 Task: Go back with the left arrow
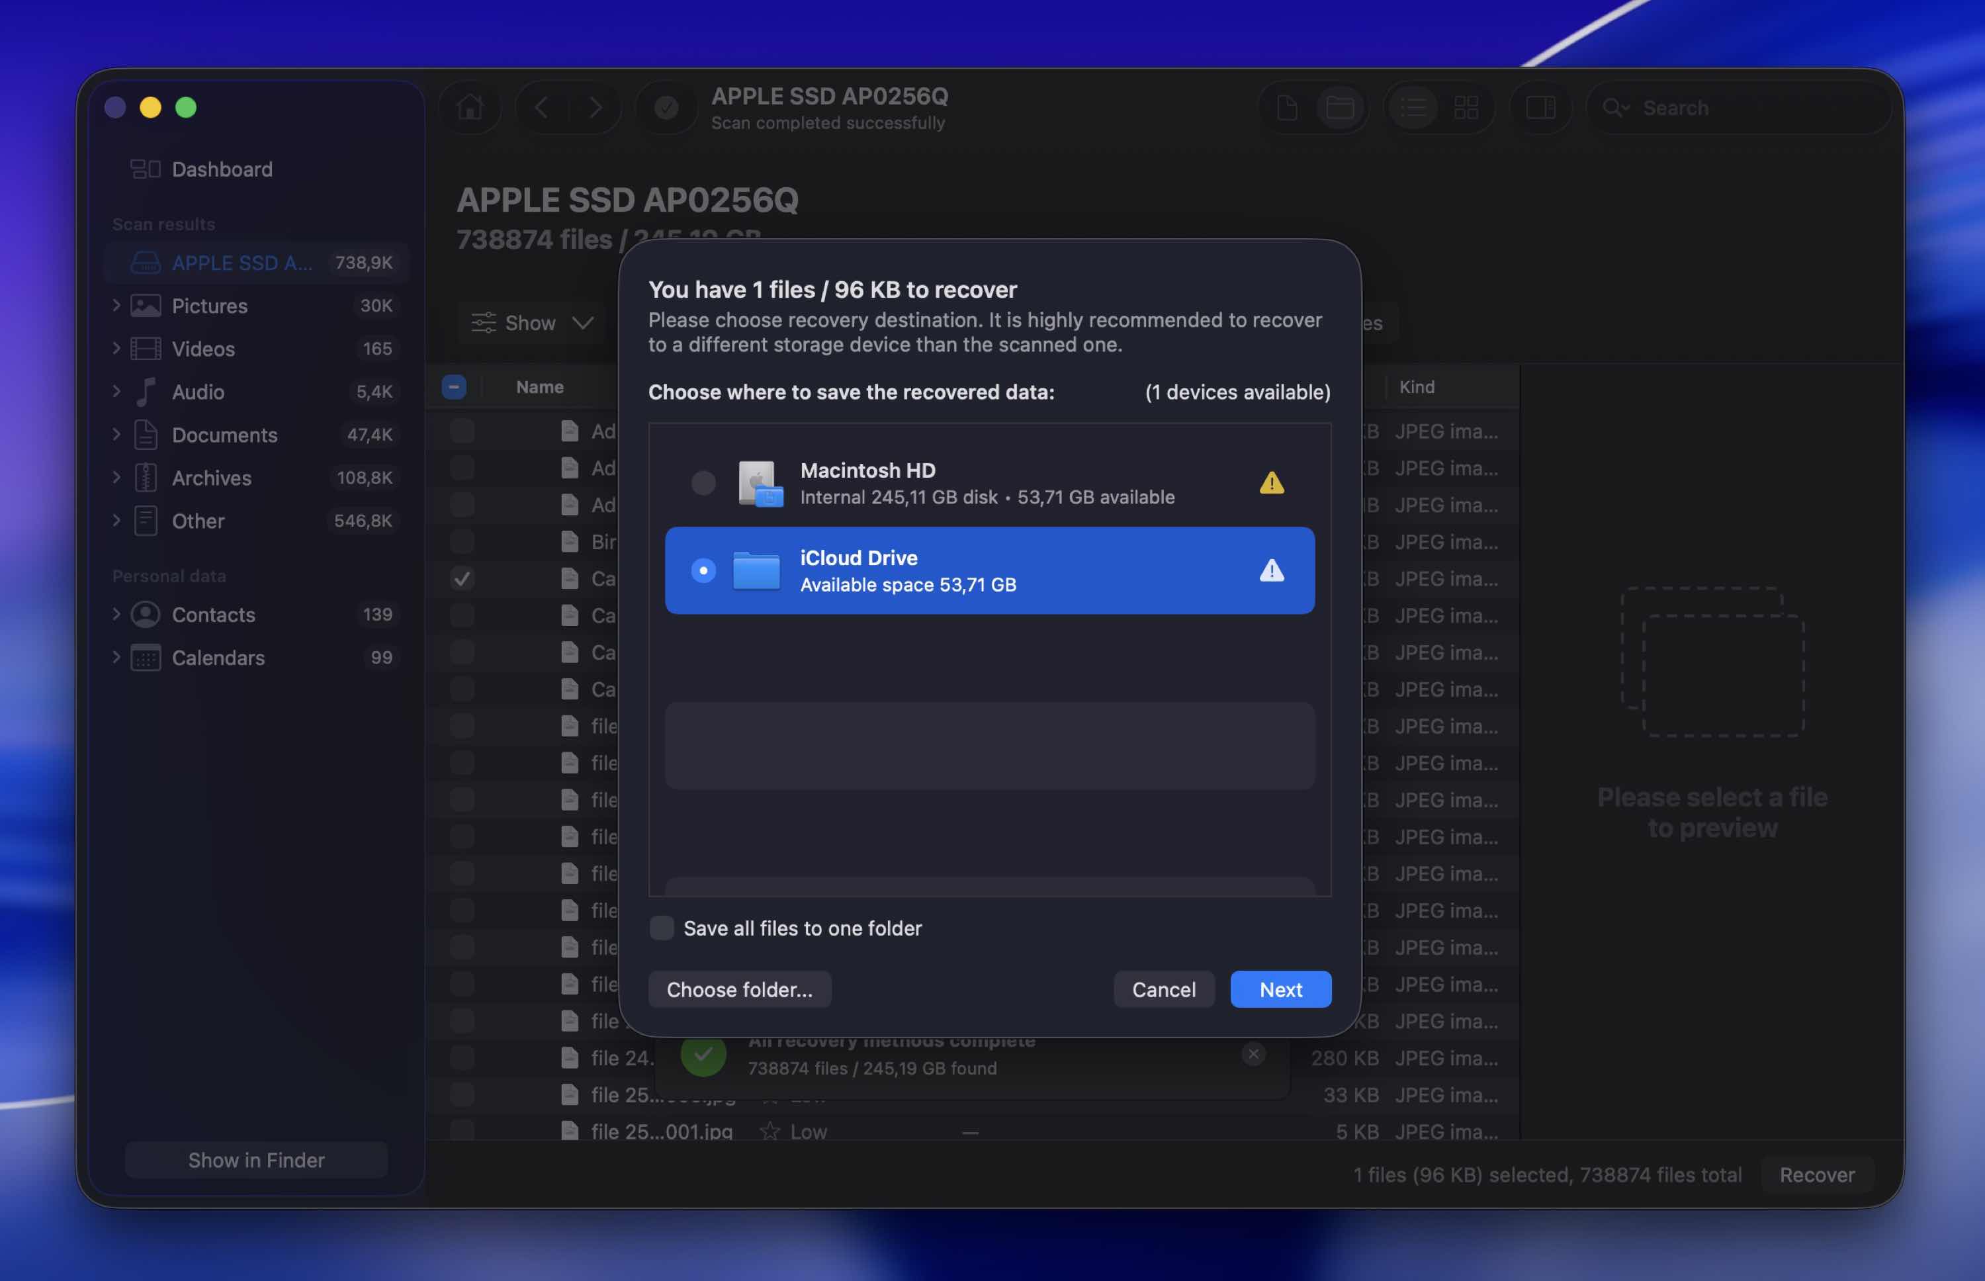[541, 107]
